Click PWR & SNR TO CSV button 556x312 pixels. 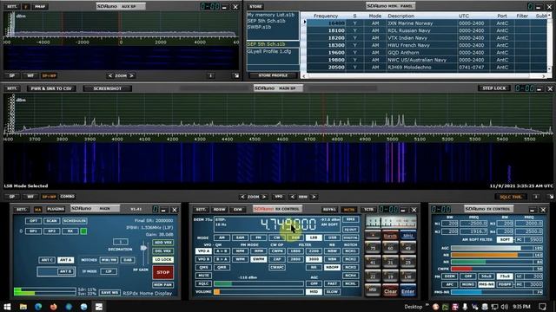point(51,88)
